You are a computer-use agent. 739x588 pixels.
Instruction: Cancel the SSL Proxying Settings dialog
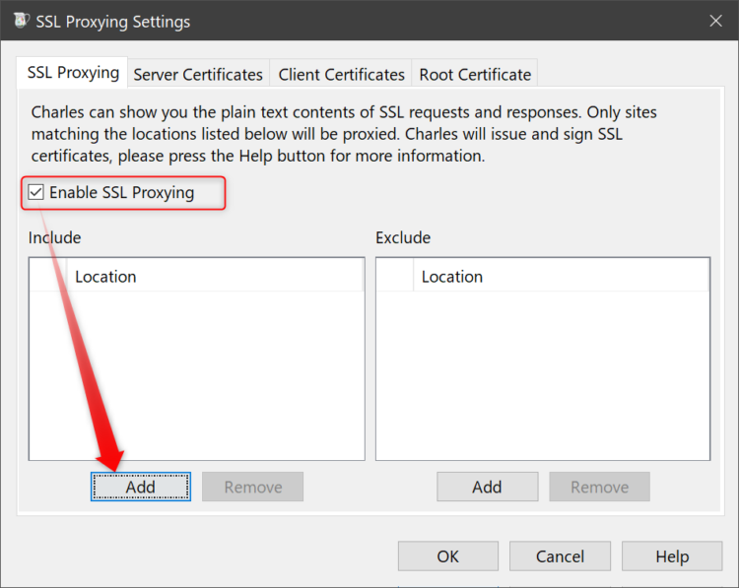560,555
